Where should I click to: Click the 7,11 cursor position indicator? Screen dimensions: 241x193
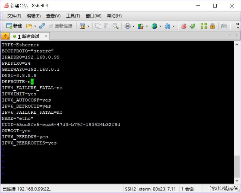[x=171, y=189]
